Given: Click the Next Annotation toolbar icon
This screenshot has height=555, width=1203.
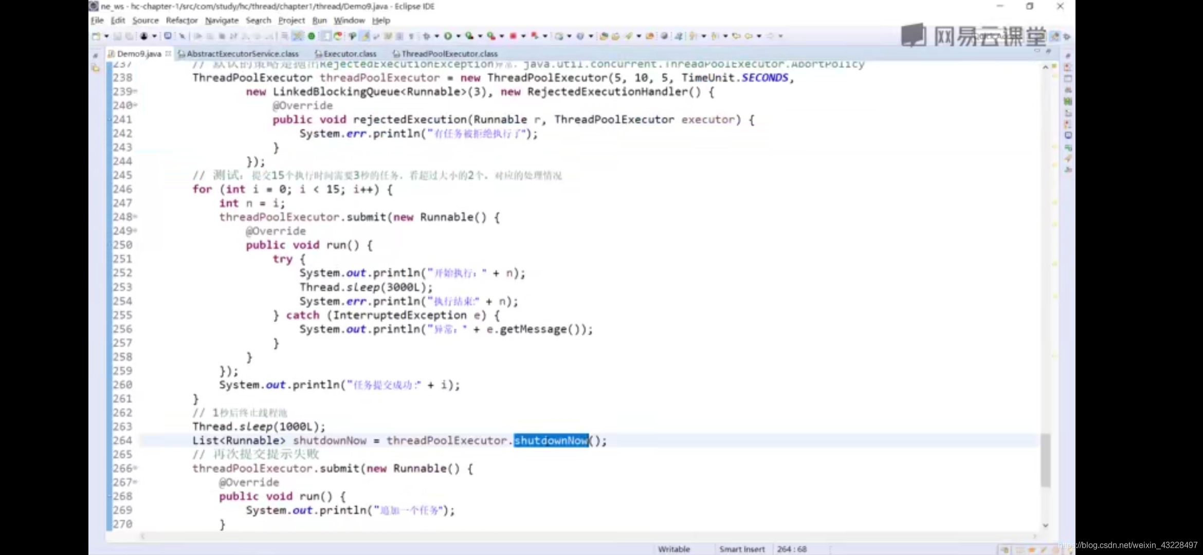Looking at the screenshot, I should [693, 36].
